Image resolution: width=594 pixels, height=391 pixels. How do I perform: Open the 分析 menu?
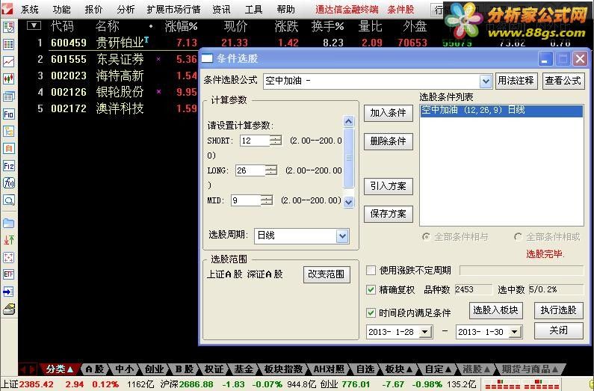coord(126,10)
